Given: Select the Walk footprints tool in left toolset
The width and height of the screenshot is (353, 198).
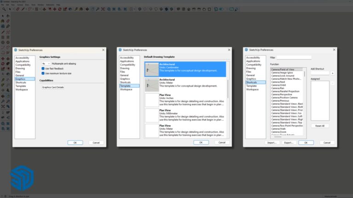Looking at the screenshot, I should pyautogui.click(x=8, y=112).
